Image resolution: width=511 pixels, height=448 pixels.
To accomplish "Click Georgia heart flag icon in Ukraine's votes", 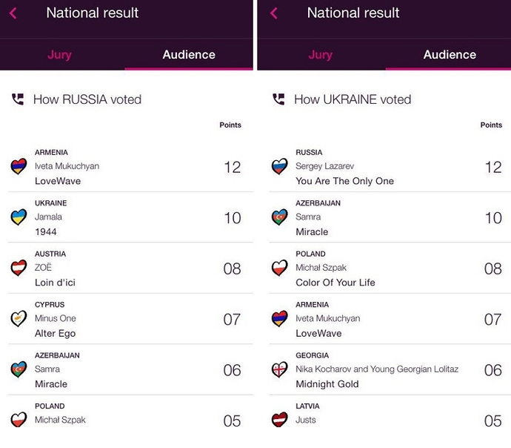I will [280, 369].
